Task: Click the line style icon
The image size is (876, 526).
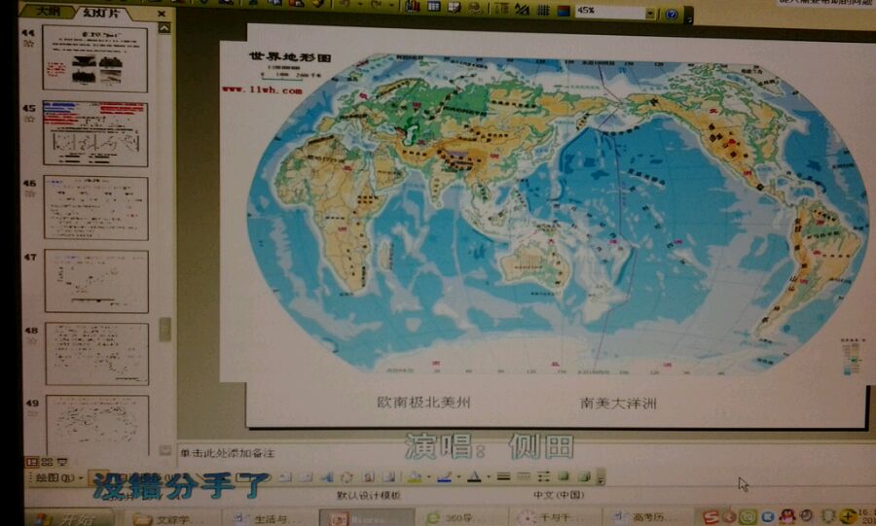Action: click(503, 476)
